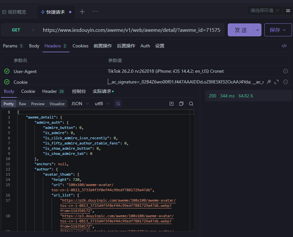Disable the Cookie header checkbox
Viewport: 293px width, 237px height.
[7, 82]
